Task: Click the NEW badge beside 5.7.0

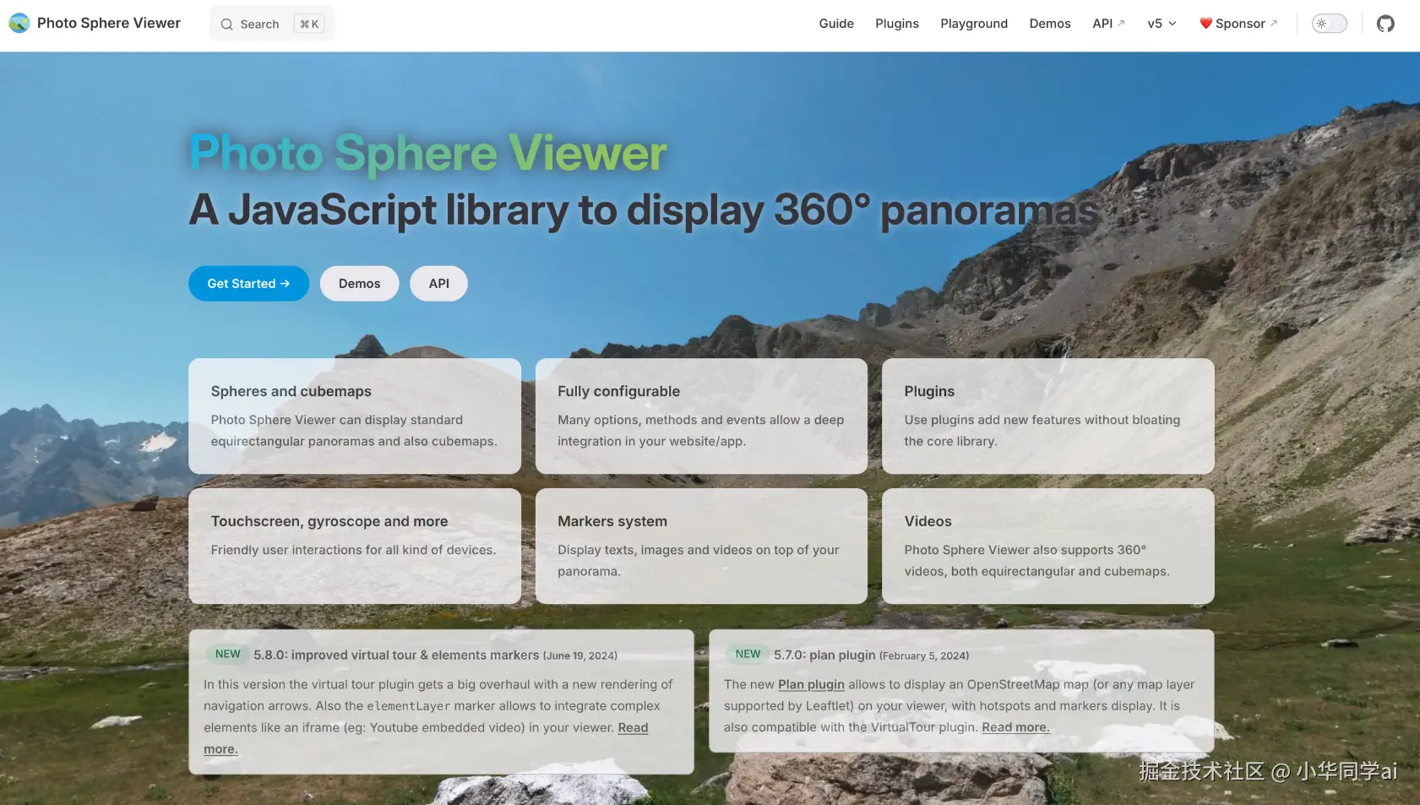Action: (748, 654)
